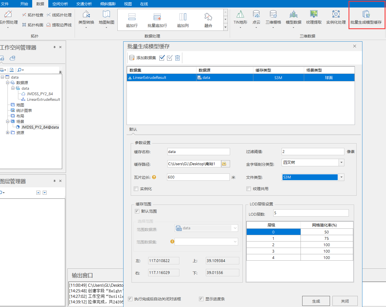Expand the 资源 tree node
The image size is (386, 307).
click(x=7, y=133)
